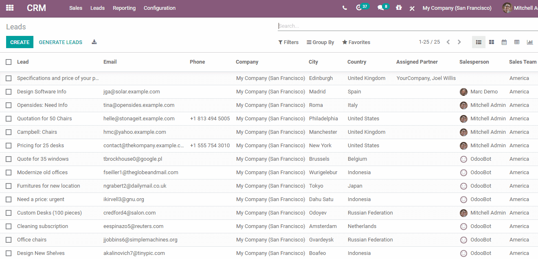
Task: Click the CRM app title
Action: click(x=36, y=8)
